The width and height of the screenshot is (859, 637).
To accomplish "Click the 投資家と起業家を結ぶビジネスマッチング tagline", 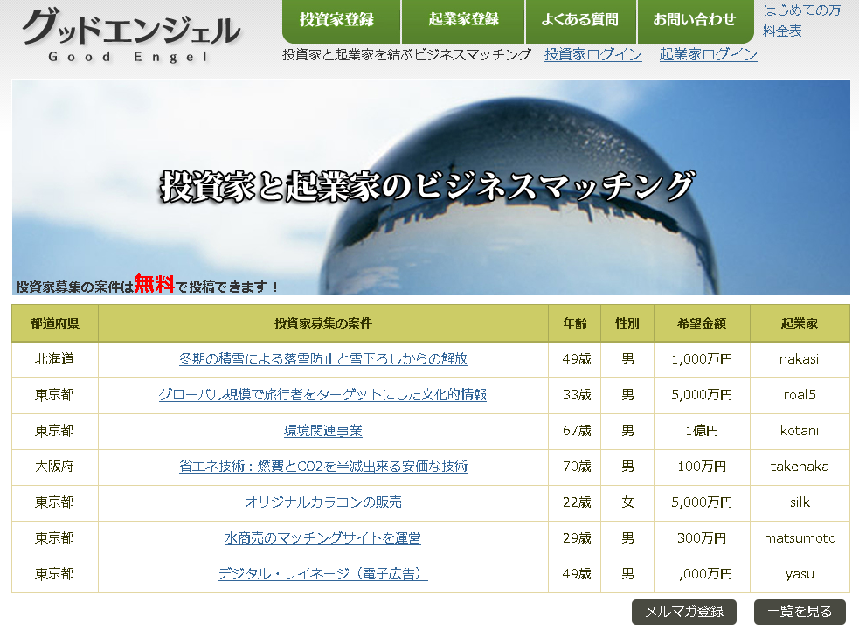I will pos(406,54).
